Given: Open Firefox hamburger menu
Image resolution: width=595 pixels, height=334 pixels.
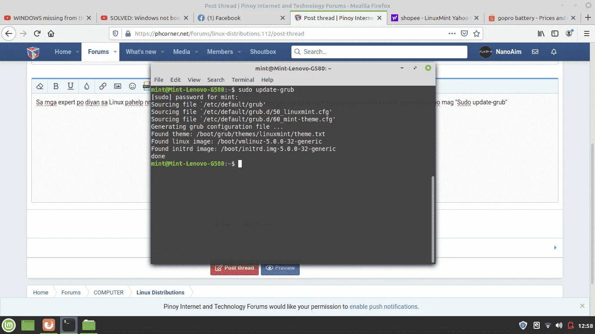Looking at the screenshot, I should tap(586, 33).
